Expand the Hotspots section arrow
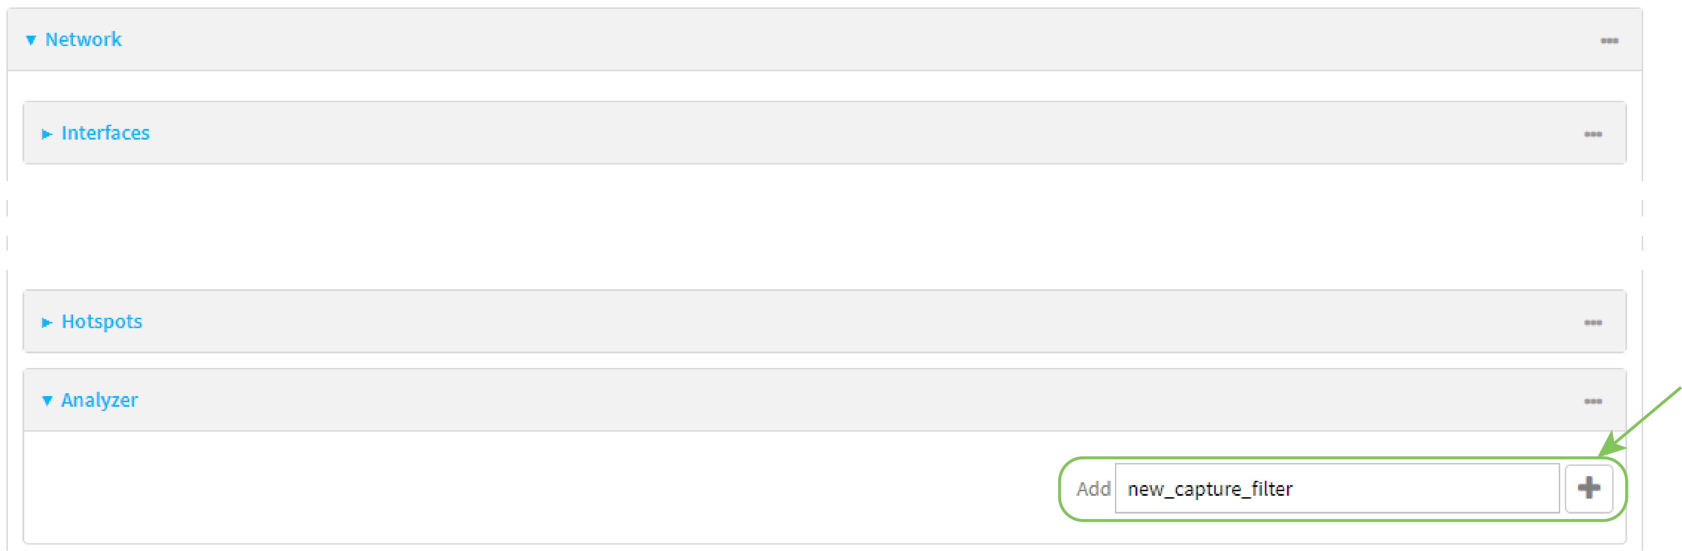 [x=46, y=322]
